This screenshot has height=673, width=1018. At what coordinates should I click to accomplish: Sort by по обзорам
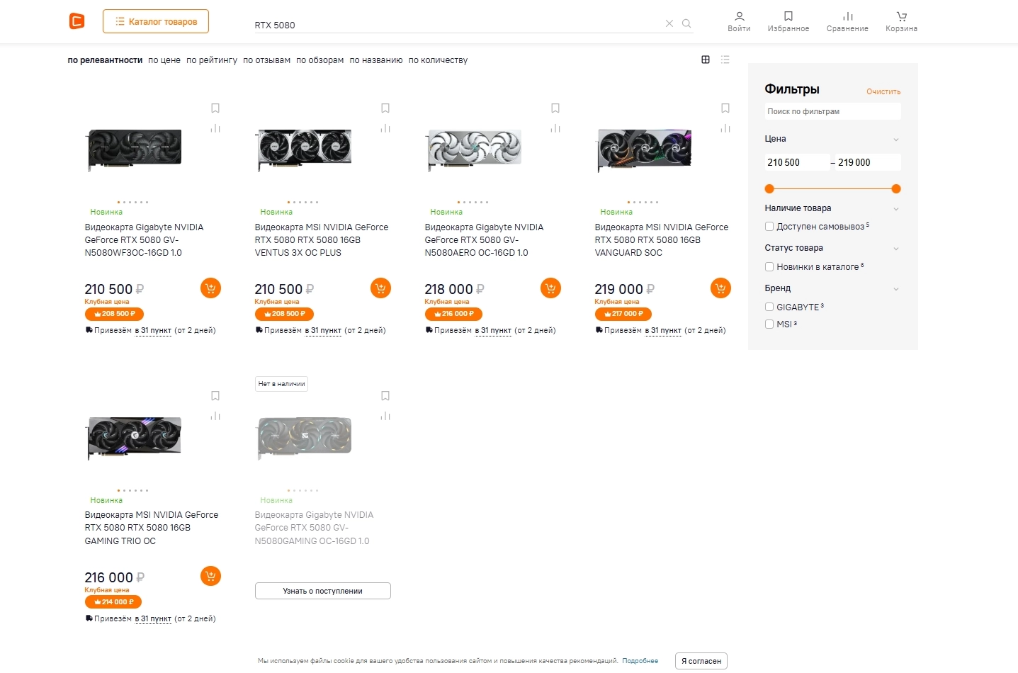319,60
